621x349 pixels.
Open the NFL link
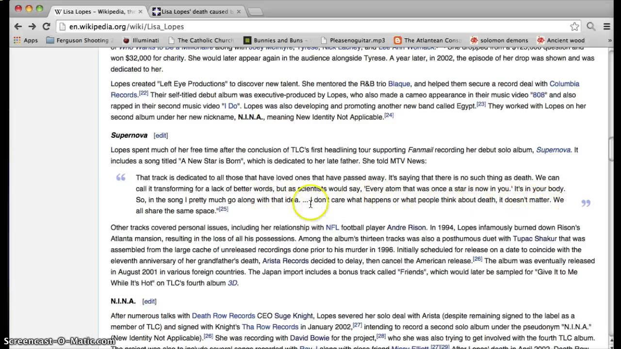pos(332,228)
